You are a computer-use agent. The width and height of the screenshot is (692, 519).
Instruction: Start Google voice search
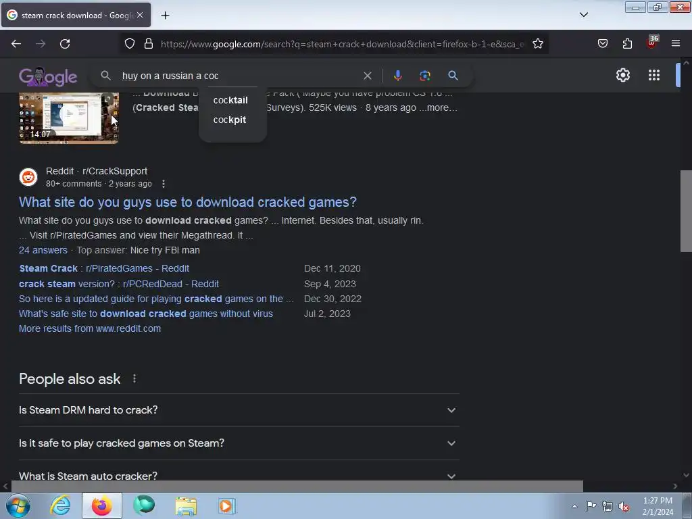click(397, 76)
